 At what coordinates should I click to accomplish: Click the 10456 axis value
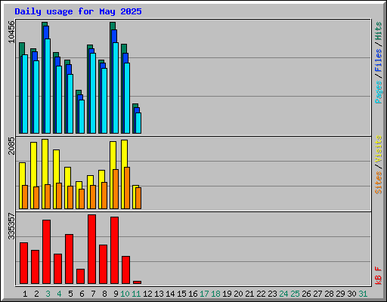click(x=11, y=32)
